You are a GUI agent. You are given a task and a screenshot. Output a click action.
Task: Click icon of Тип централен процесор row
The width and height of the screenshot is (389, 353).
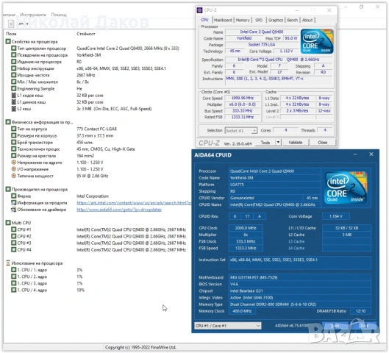tap(14, 48)
